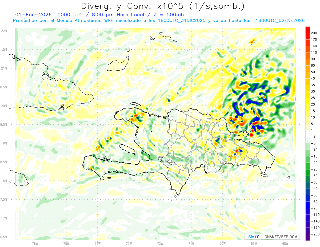The width and height of the screenshot is (320, 247).
Task: Click the '19N' latitude label
Action: [4, 143]
